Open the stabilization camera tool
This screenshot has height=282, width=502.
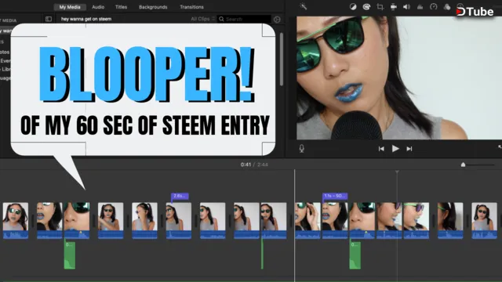[x=394, y=7]
